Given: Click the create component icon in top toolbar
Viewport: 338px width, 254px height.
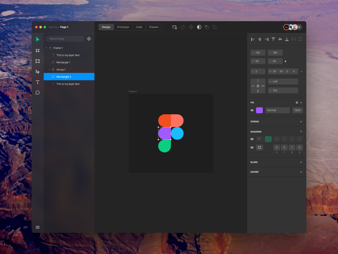Looking at the screenshot, I should (191, 27).
